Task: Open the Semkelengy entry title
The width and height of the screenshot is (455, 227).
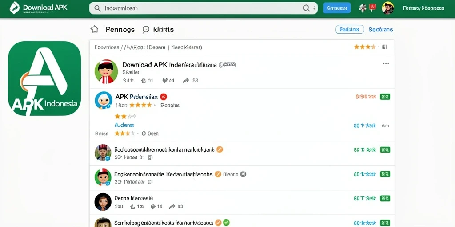Action: click(x=164, y=223)
